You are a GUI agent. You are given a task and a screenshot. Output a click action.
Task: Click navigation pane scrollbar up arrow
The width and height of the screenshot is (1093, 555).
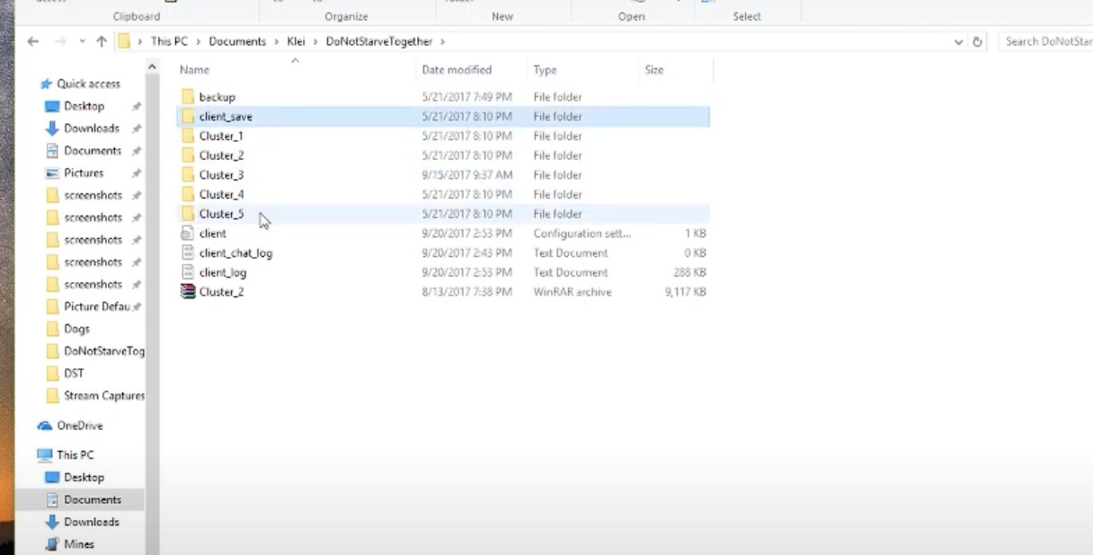click(x=152, y=66)
